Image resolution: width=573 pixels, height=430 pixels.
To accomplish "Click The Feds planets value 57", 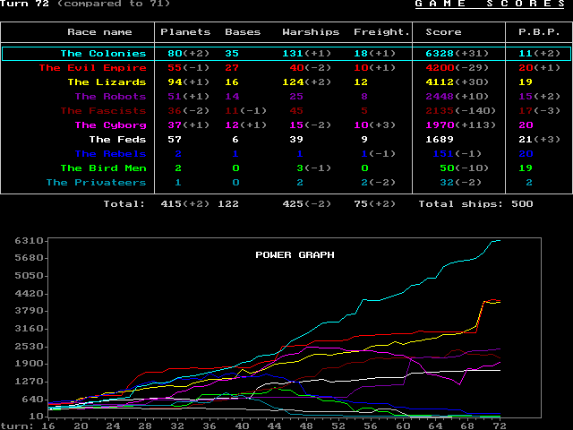I will 175,140.
